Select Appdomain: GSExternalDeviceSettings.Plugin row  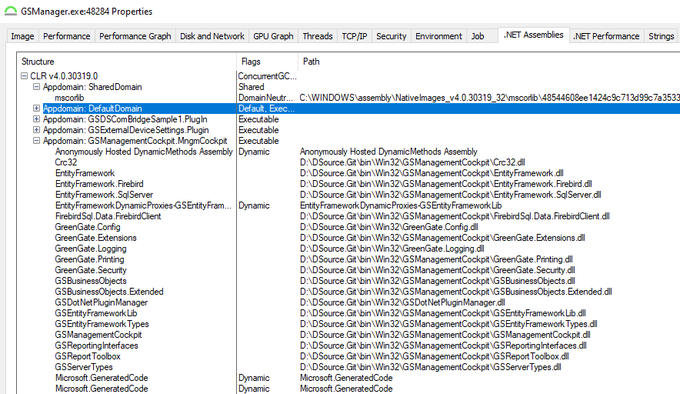point(125,130)
